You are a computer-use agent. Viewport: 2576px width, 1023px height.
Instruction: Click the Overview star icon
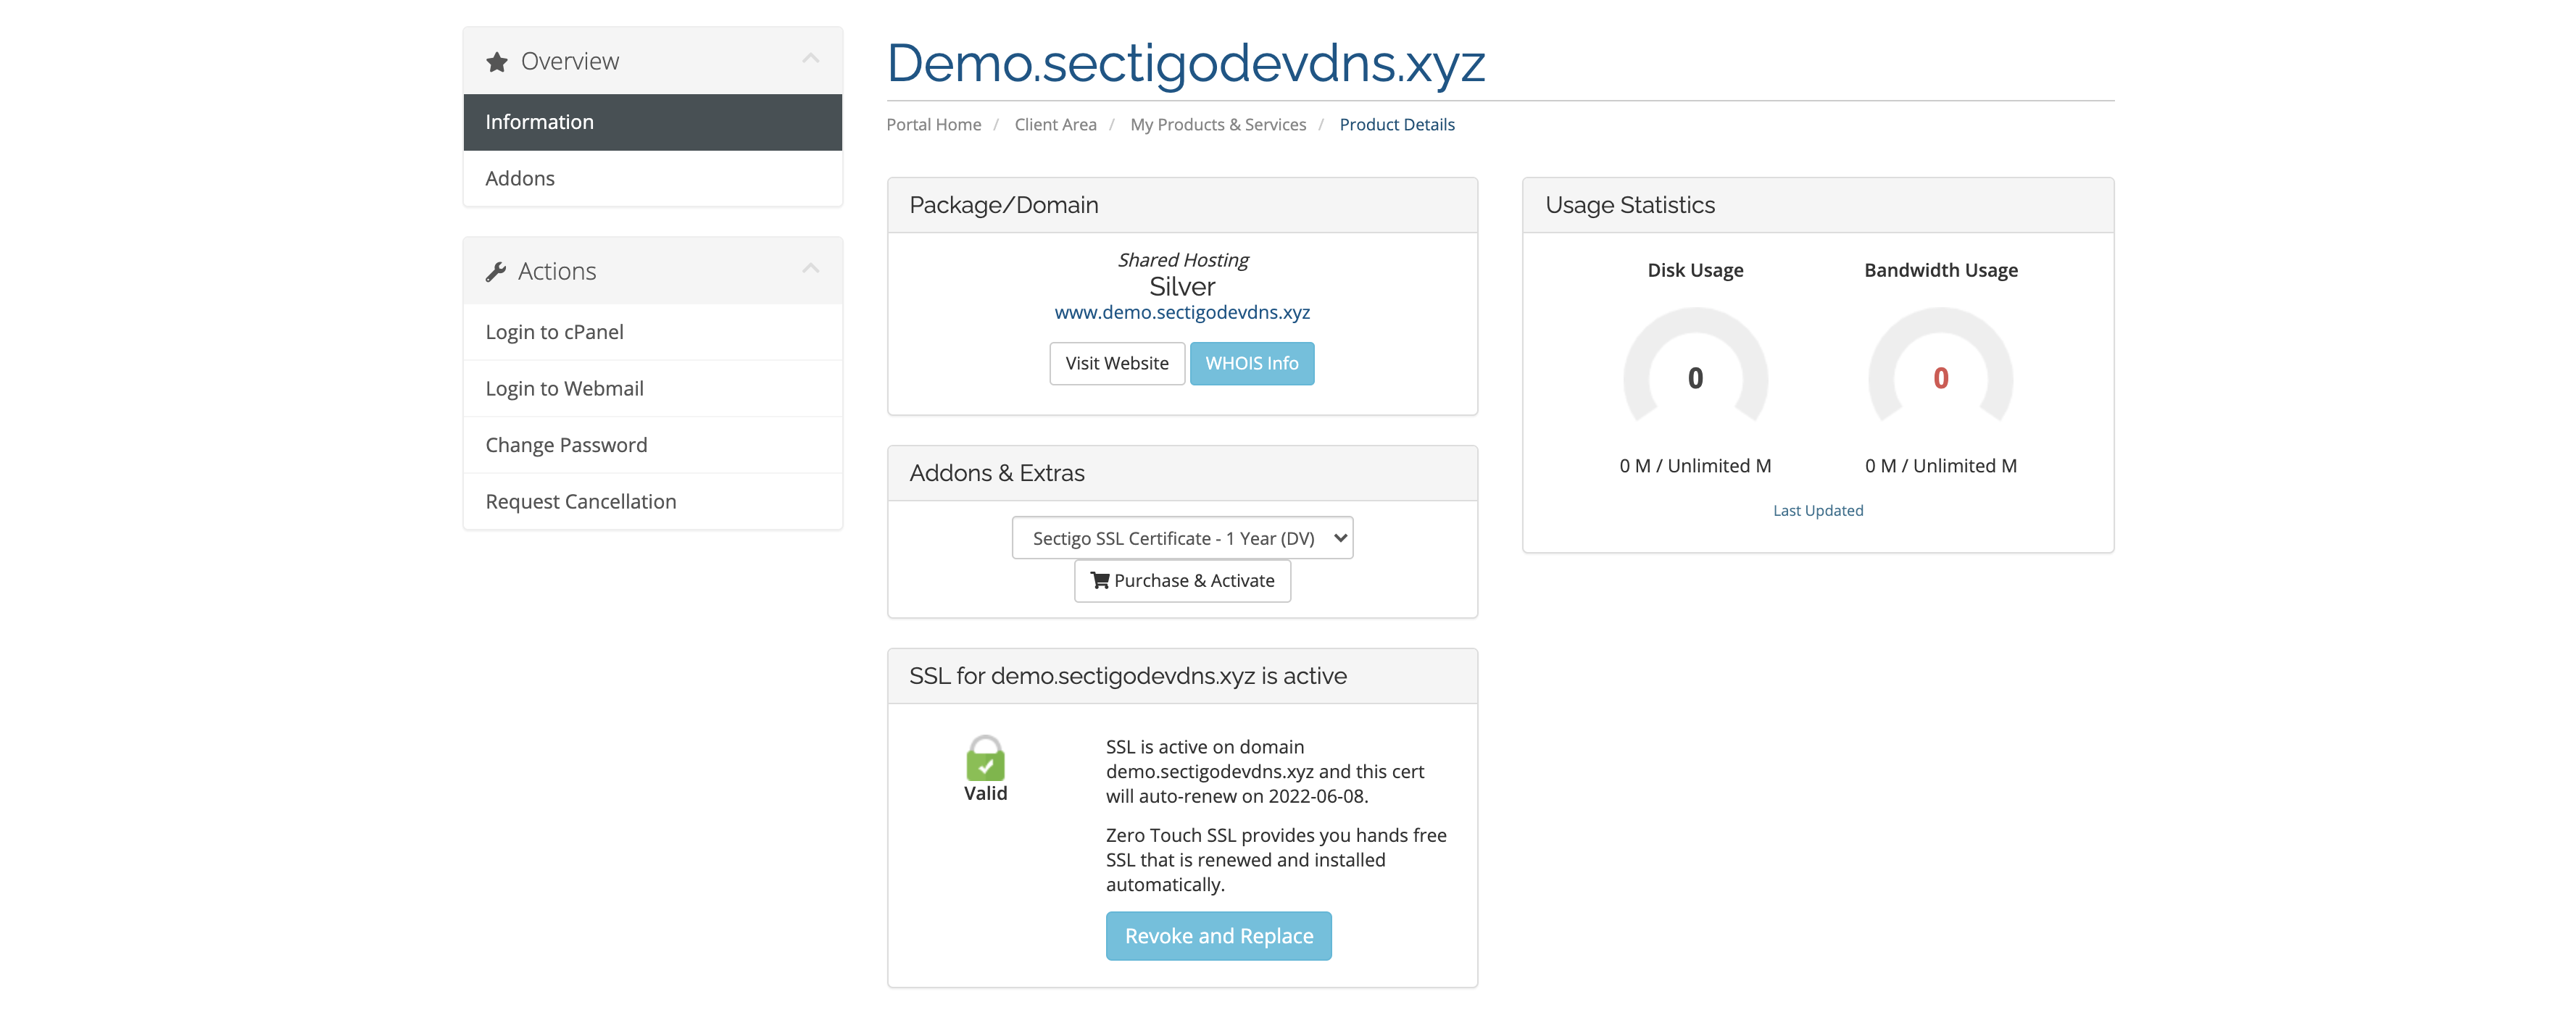point(497,62)
